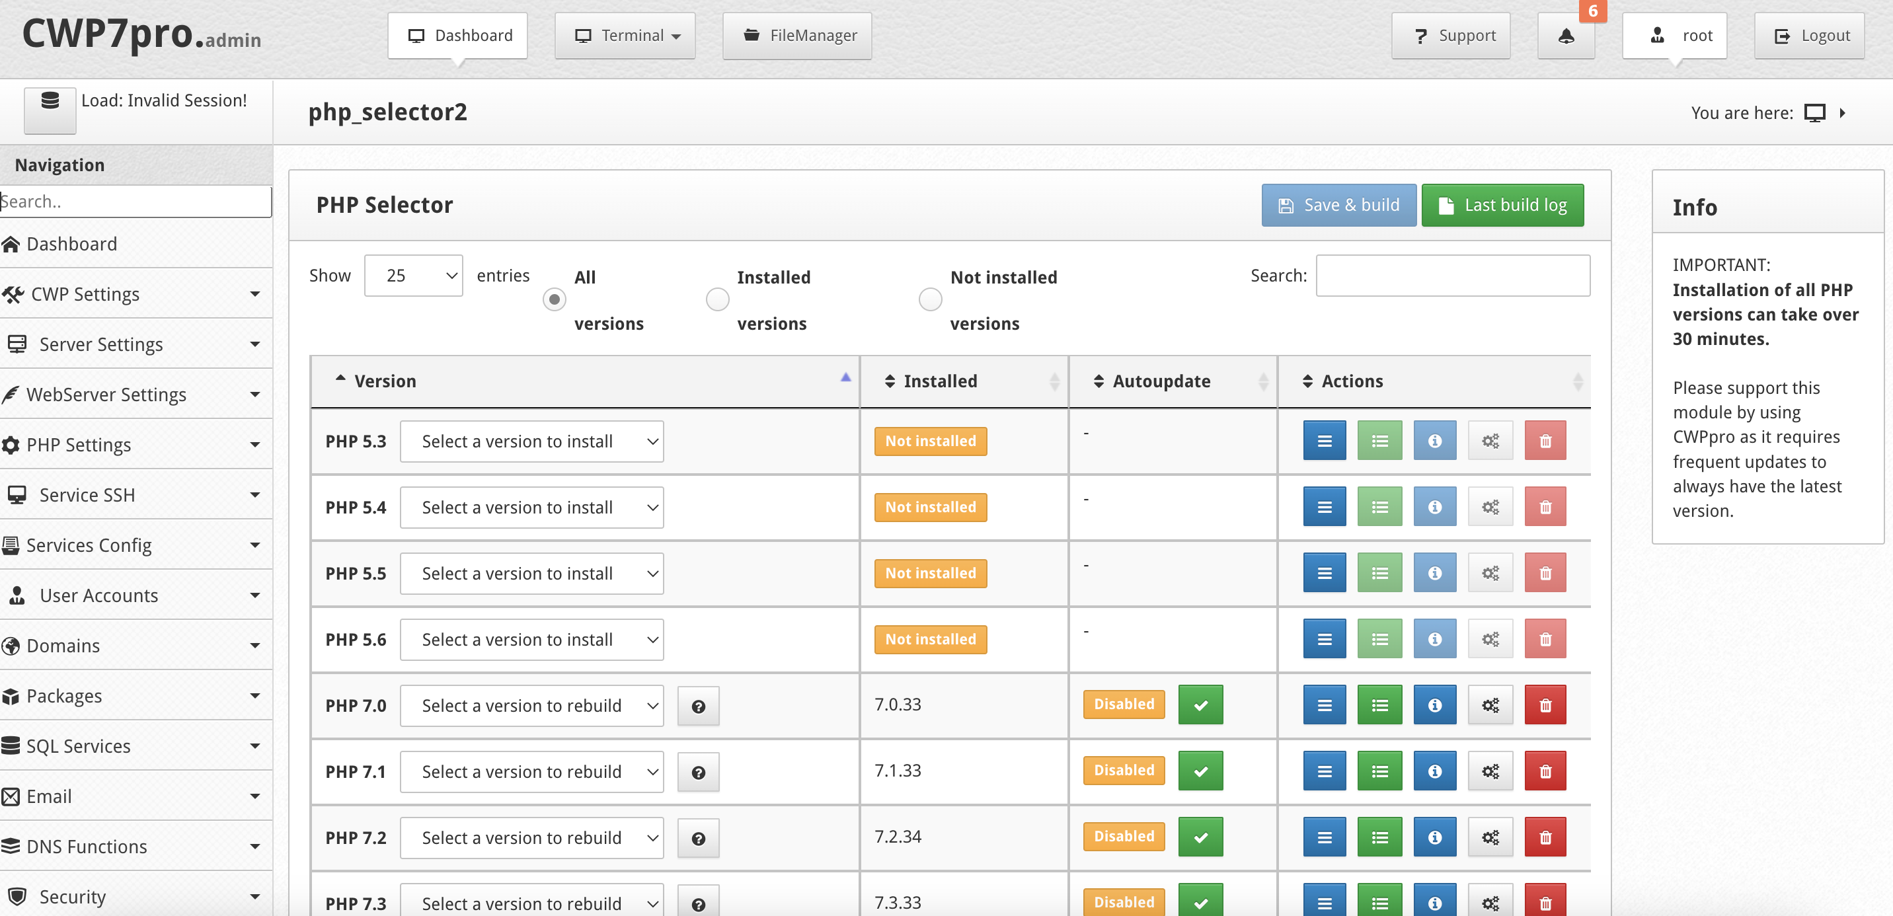
Task: Click the Save & build button
Action: pos(1338,205)
